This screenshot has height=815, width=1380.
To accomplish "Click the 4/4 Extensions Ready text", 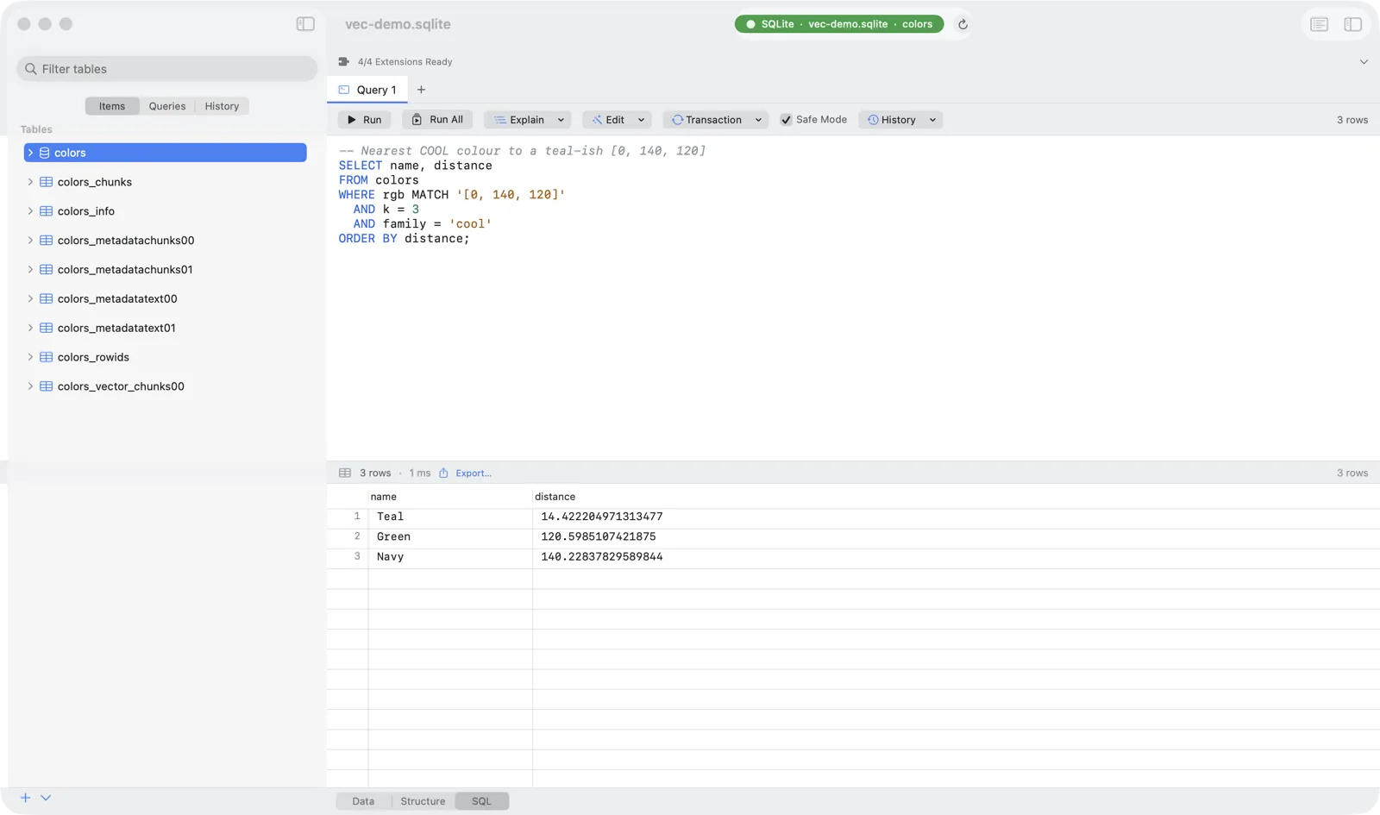I will click(x=405, y=62).
